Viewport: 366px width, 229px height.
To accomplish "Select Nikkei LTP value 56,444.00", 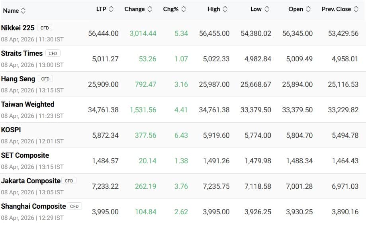I will click(103, 33).
